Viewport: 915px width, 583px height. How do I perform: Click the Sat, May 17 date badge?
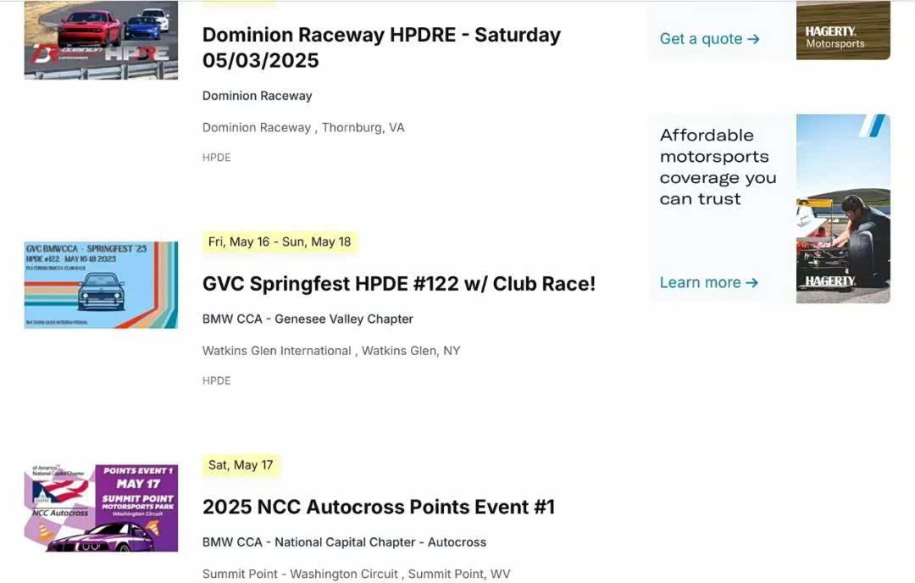click(x=241, y=464)
